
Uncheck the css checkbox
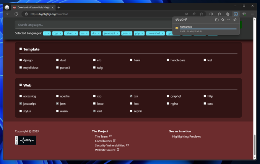[x=131, y=96]
